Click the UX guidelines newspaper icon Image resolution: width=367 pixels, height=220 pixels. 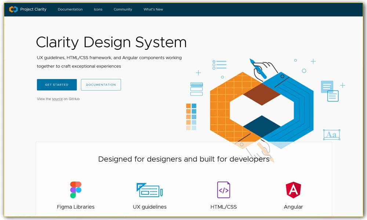pyautogui.click(x=149, y=189)
